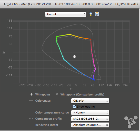Image resolution: width=140 pixels, height=131 pixels.
Task: Click the 'Color temperature curve' label
Action: [x=52, y=112]
